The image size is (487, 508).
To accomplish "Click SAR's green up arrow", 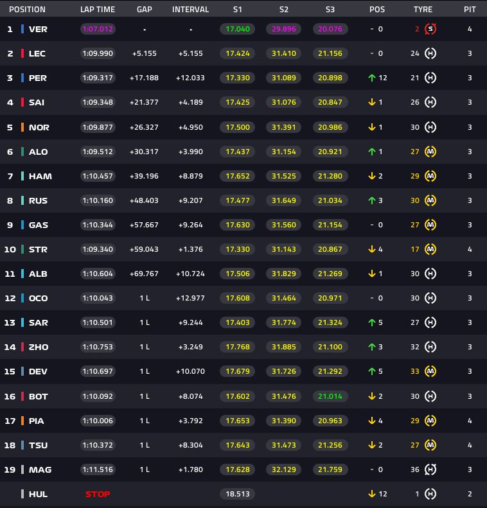I will 371,322.
